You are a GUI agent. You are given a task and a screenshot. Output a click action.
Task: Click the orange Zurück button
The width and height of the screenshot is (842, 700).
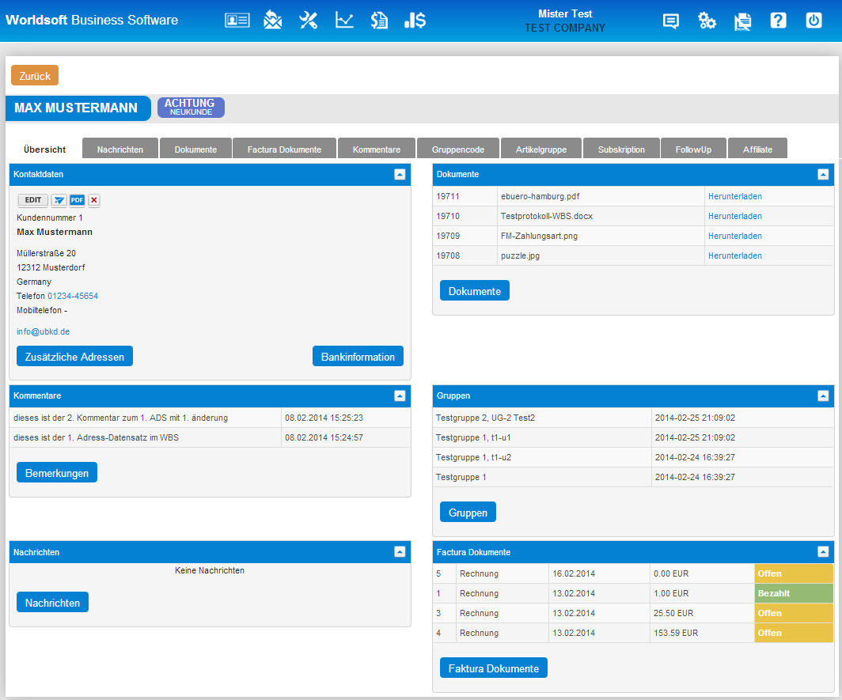[35, 76]
